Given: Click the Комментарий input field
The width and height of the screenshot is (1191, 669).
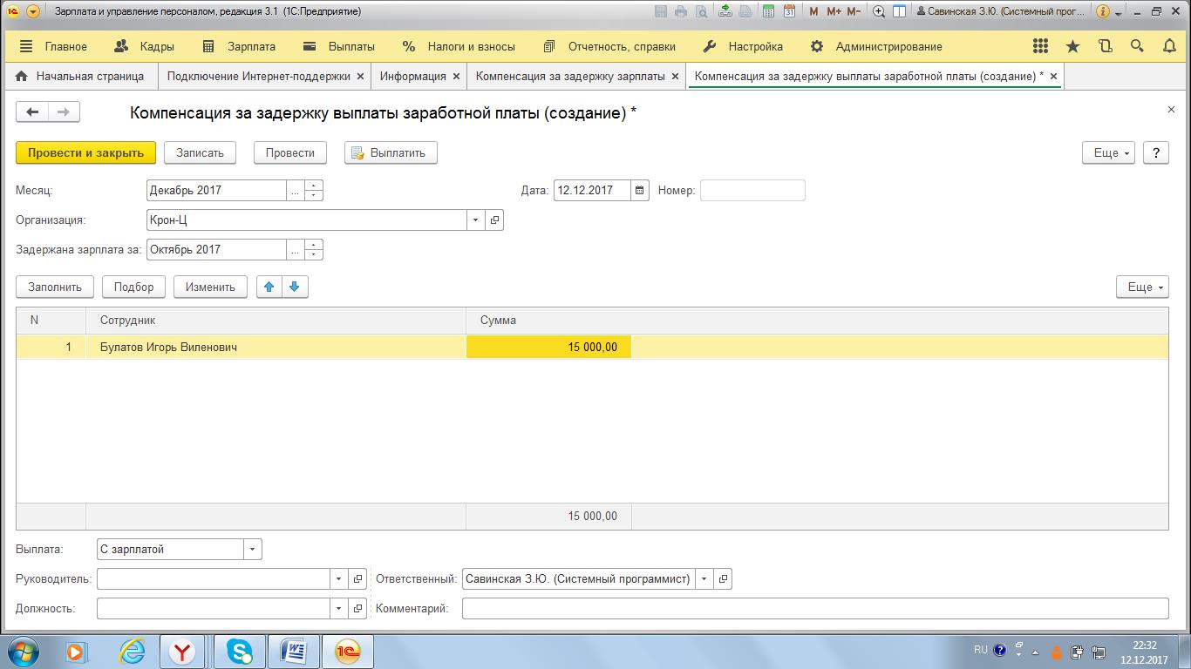Looking at the screenshot, I should coord(814,608).
